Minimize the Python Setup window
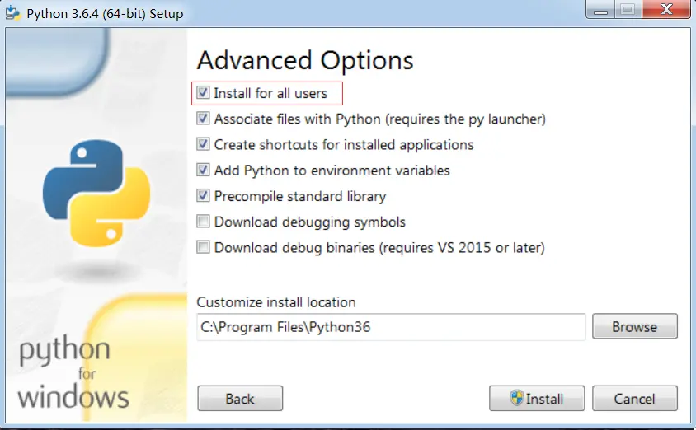 [600, 10]
